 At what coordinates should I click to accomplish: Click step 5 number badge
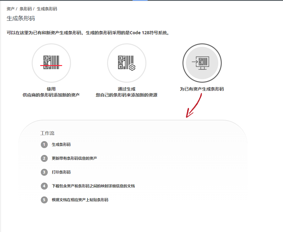[44, 200]
